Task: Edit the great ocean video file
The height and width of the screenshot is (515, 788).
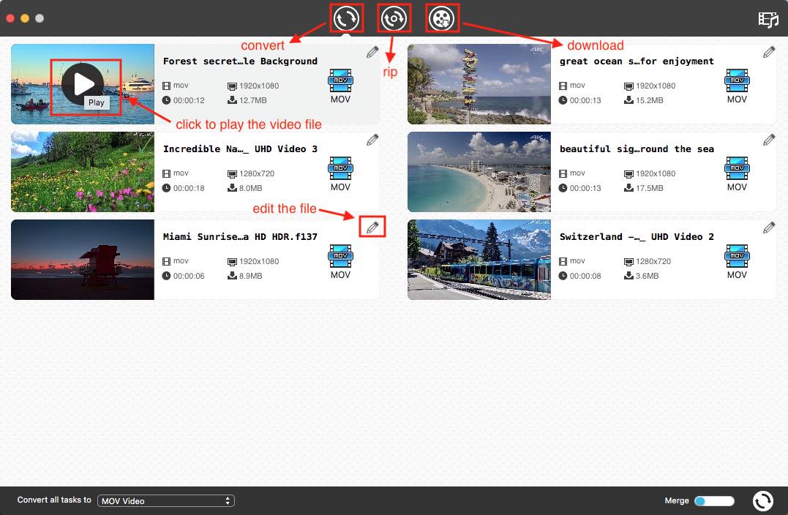Action: click(768, 51)
